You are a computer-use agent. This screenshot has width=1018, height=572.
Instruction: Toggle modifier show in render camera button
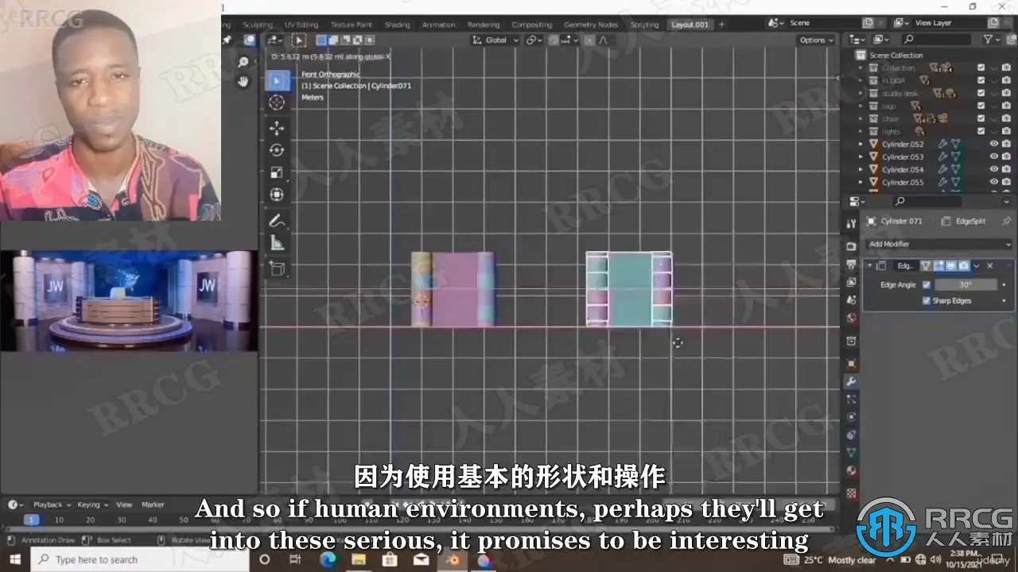coord(964,265)
